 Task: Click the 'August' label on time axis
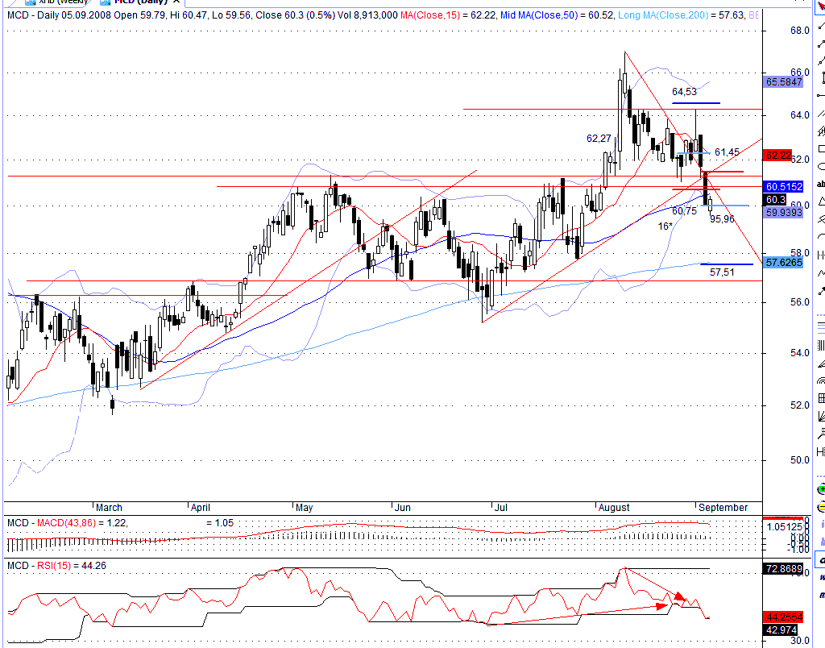click(614, 508)
